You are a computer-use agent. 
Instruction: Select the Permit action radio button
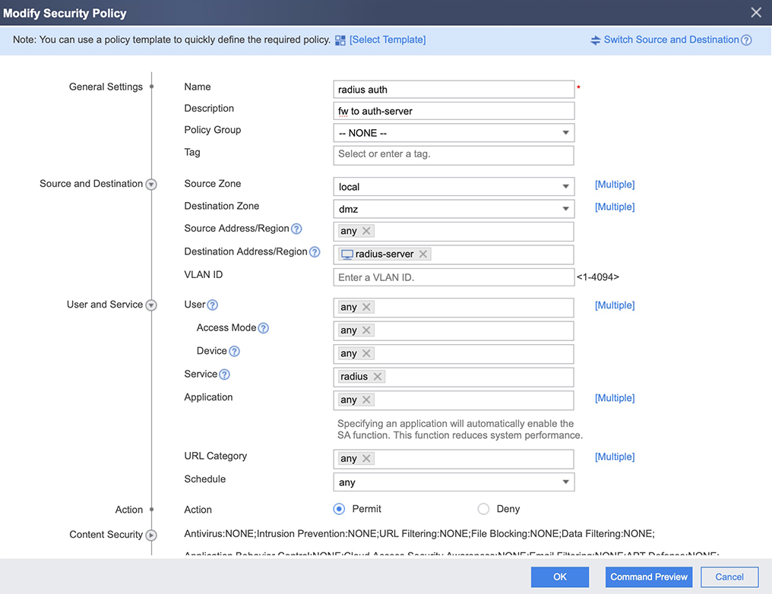pyautogui.click(x=340, y=509)
